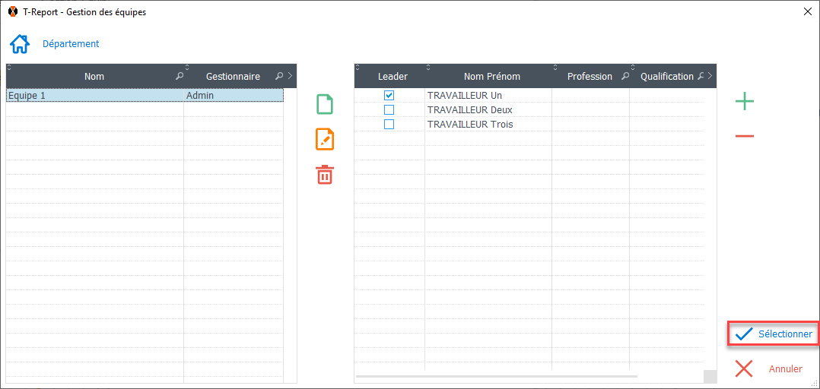Click the Sélectionner button
The image size is (820, 389).
[x=774, y=334]
